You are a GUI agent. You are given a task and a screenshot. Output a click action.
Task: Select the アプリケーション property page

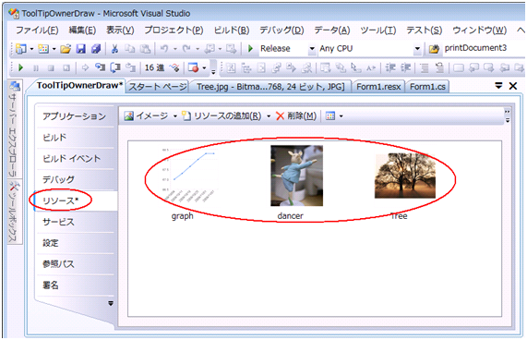76,116
